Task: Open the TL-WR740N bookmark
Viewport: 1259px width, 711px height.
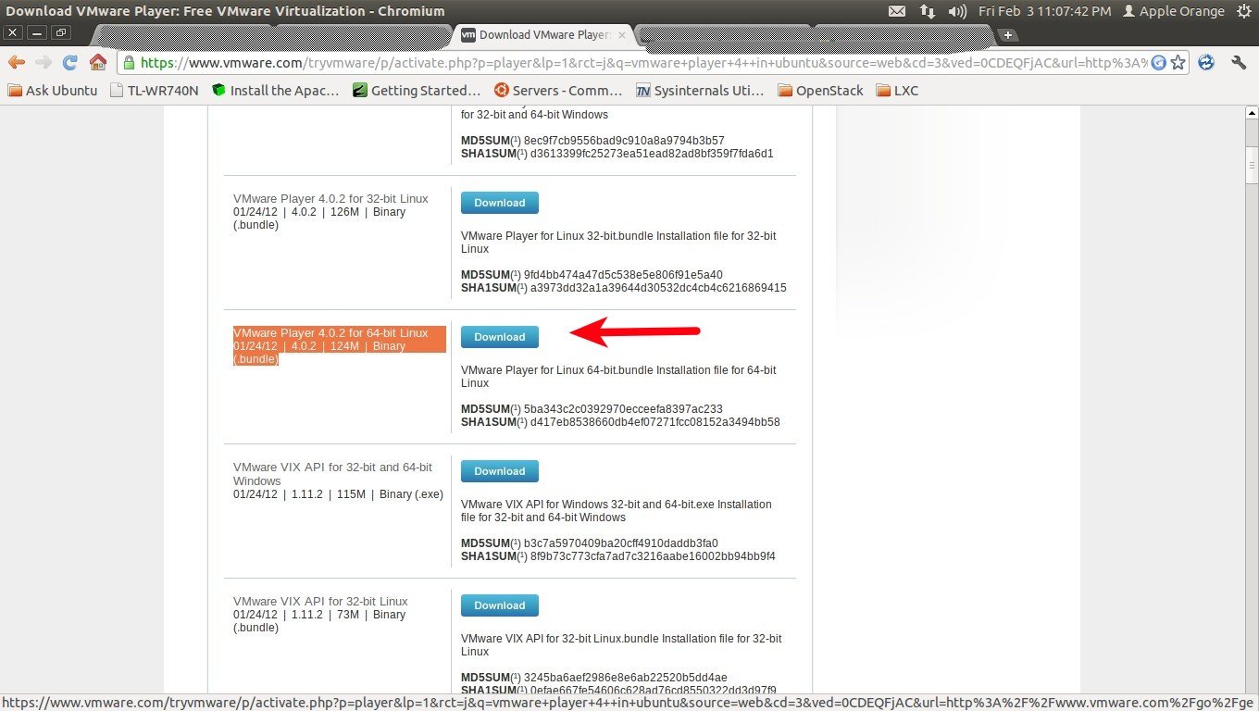Action: click(154, 90)
